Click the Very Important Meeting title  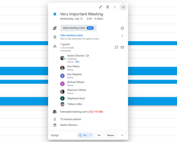point(81,14)
